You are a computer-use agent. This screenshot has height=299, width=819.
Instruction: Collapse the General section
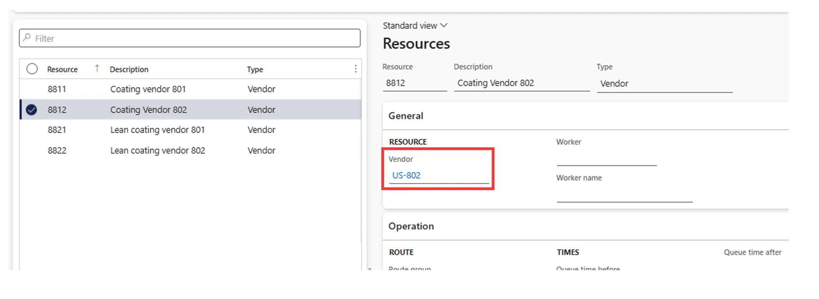tap(406, 116)
